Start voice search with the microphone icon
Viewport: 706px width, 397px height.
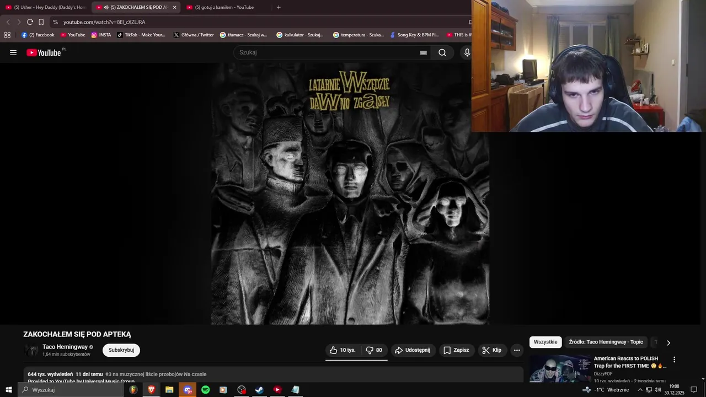click(467, 52)
